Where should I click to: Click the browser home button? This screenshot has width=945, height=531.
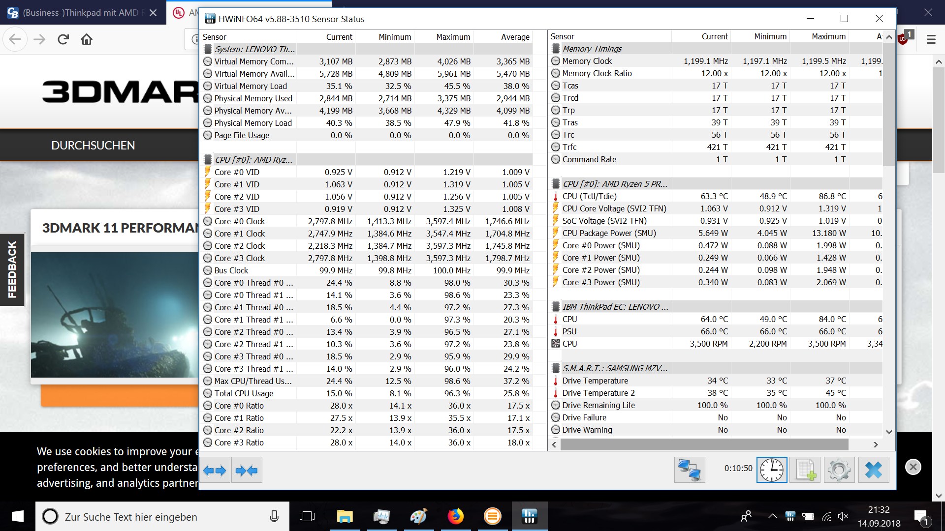pyautogui.click(x=87, y=39)
